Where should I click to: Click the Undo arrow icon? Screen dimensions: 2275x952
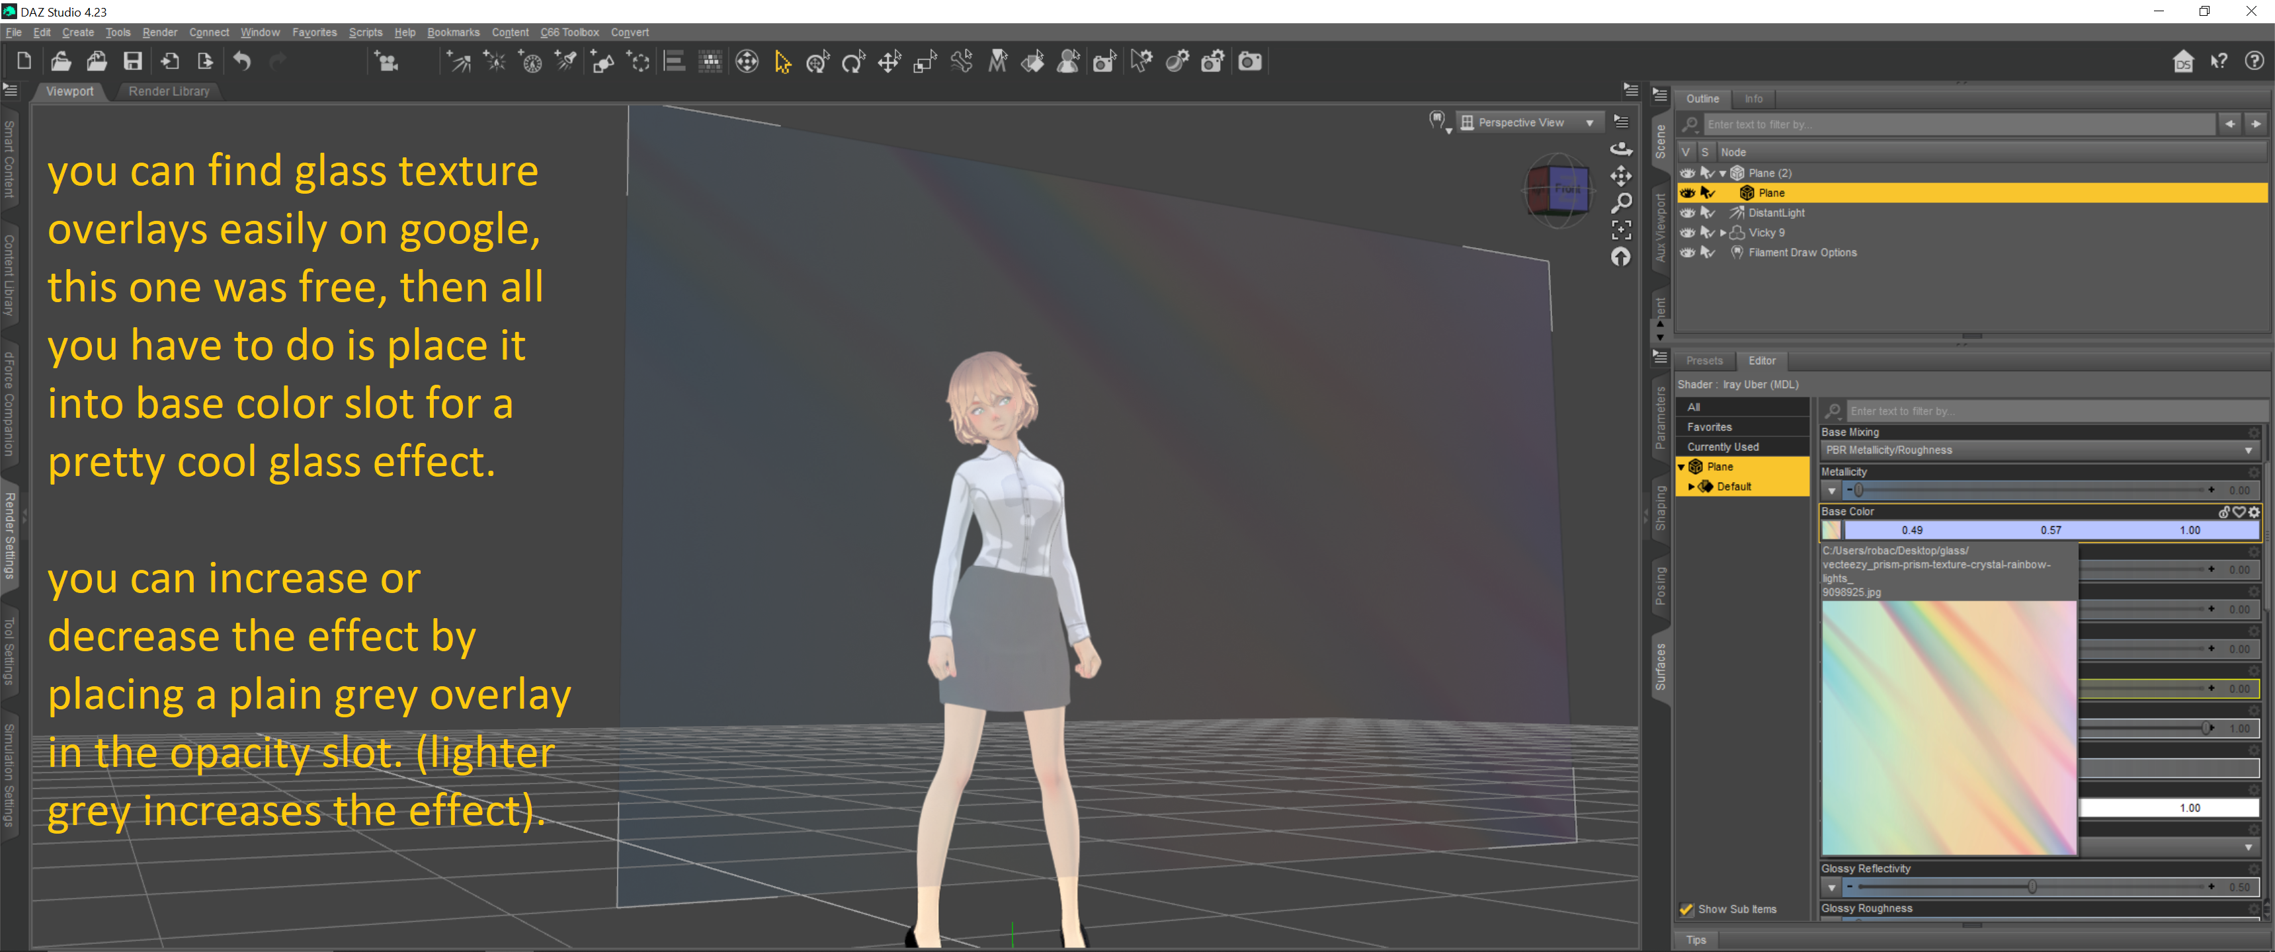pos(242,61)
